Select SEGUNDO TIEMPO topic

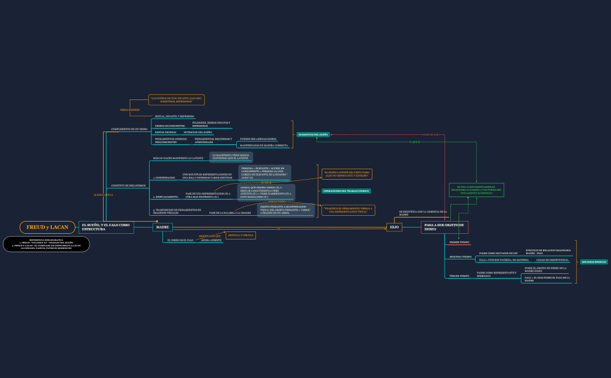461,257
